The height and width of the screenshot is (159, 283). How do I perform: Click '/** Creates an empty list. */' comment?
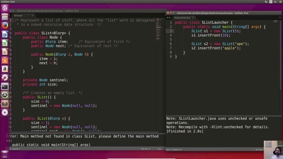tap(53, 93)
